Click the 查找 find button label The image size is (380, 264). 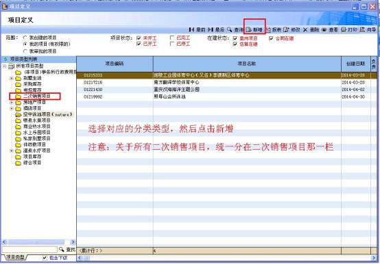(x=71, y=250)
